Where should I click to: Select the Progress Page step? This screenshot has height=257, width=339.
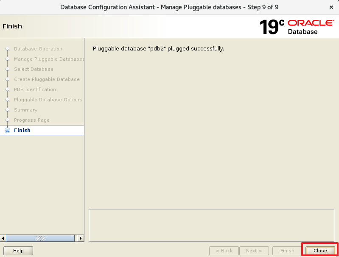32,120
